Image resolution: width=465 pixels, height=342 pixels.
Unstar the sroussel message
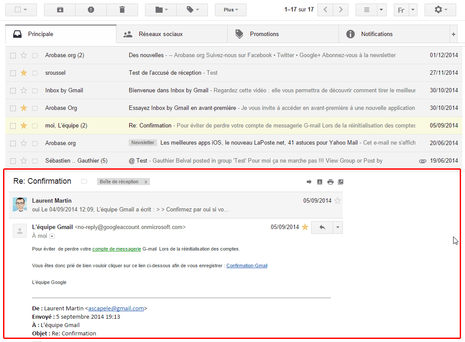(x=24, y=73)
